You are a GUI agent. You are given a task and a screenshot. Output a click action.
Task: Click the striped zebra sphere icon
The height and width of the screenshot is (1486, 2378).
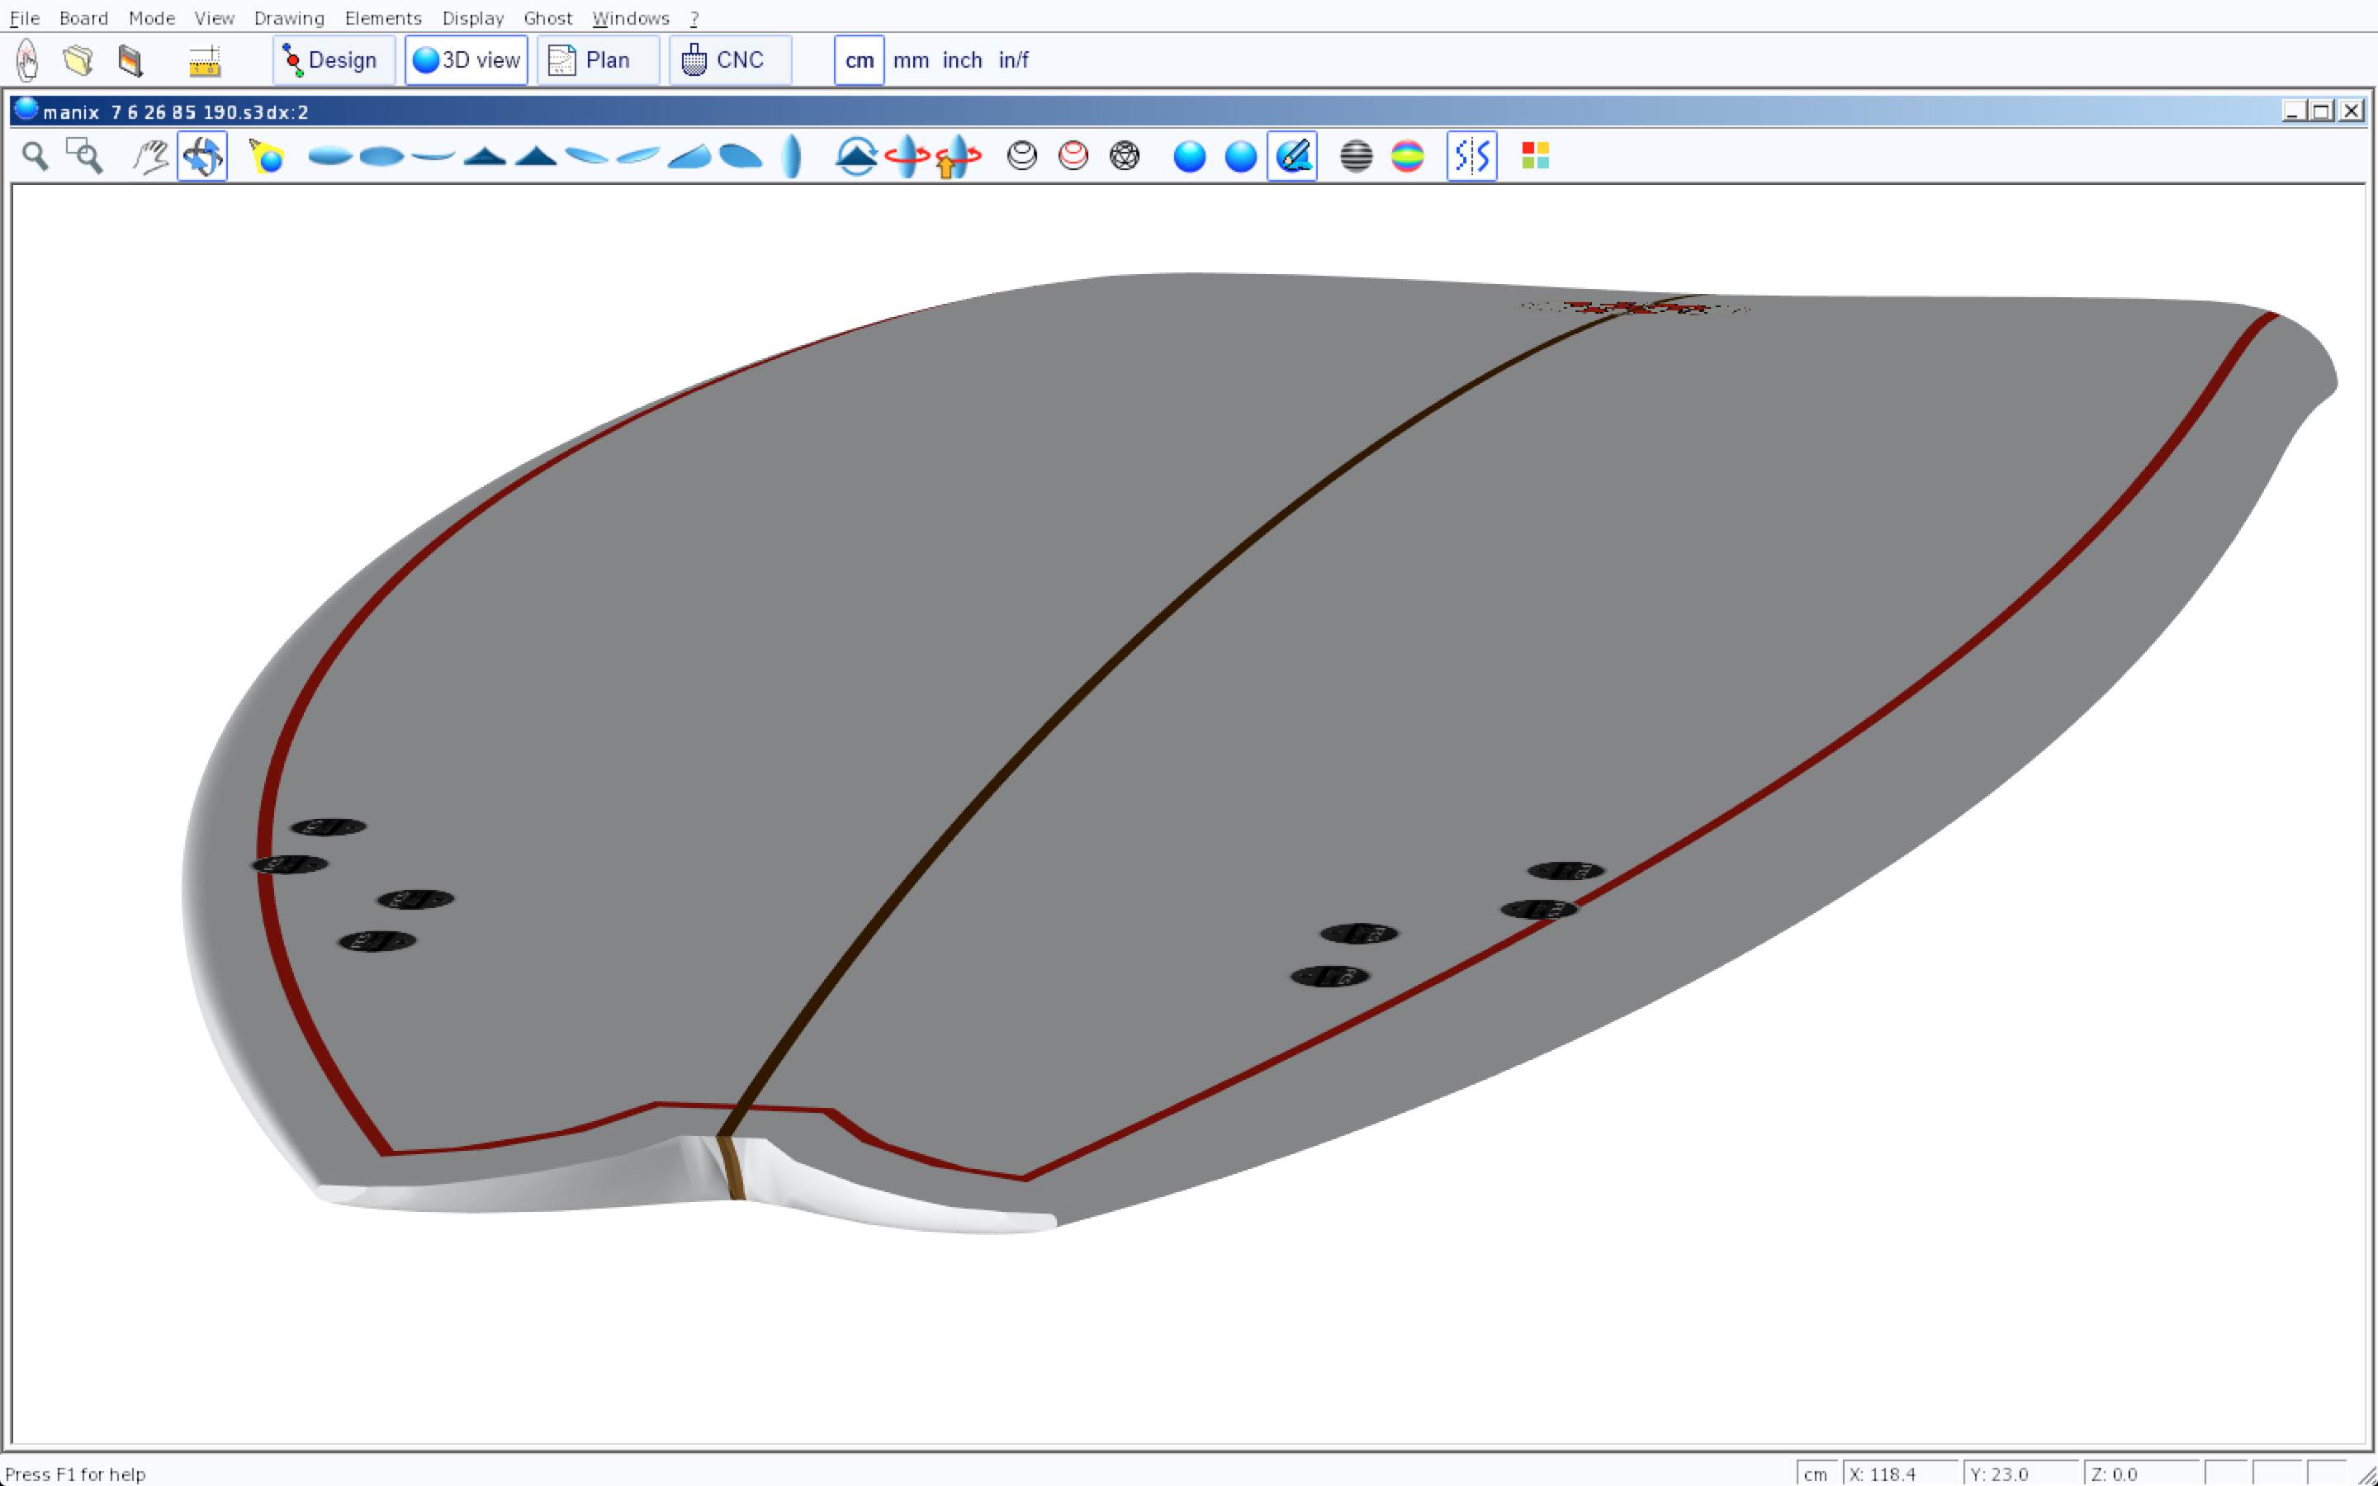[x=1356, y=156]
